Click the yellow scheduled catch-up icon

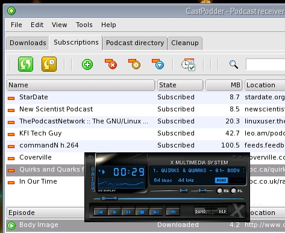coord(49,64)
